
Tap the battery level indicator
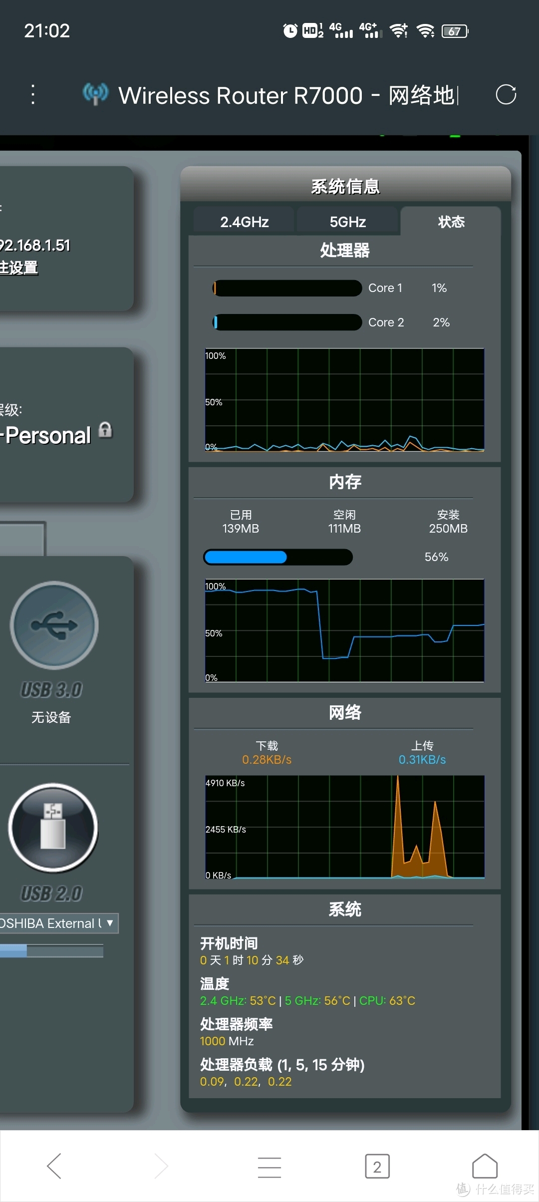(x=455, y=31)
